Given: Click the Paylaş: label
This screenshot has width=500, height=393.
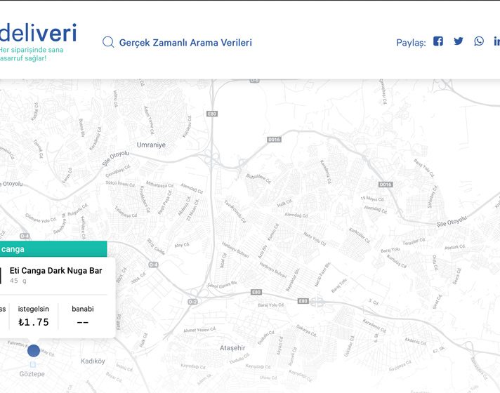Looking at the screenshot, I should (411, 43).
